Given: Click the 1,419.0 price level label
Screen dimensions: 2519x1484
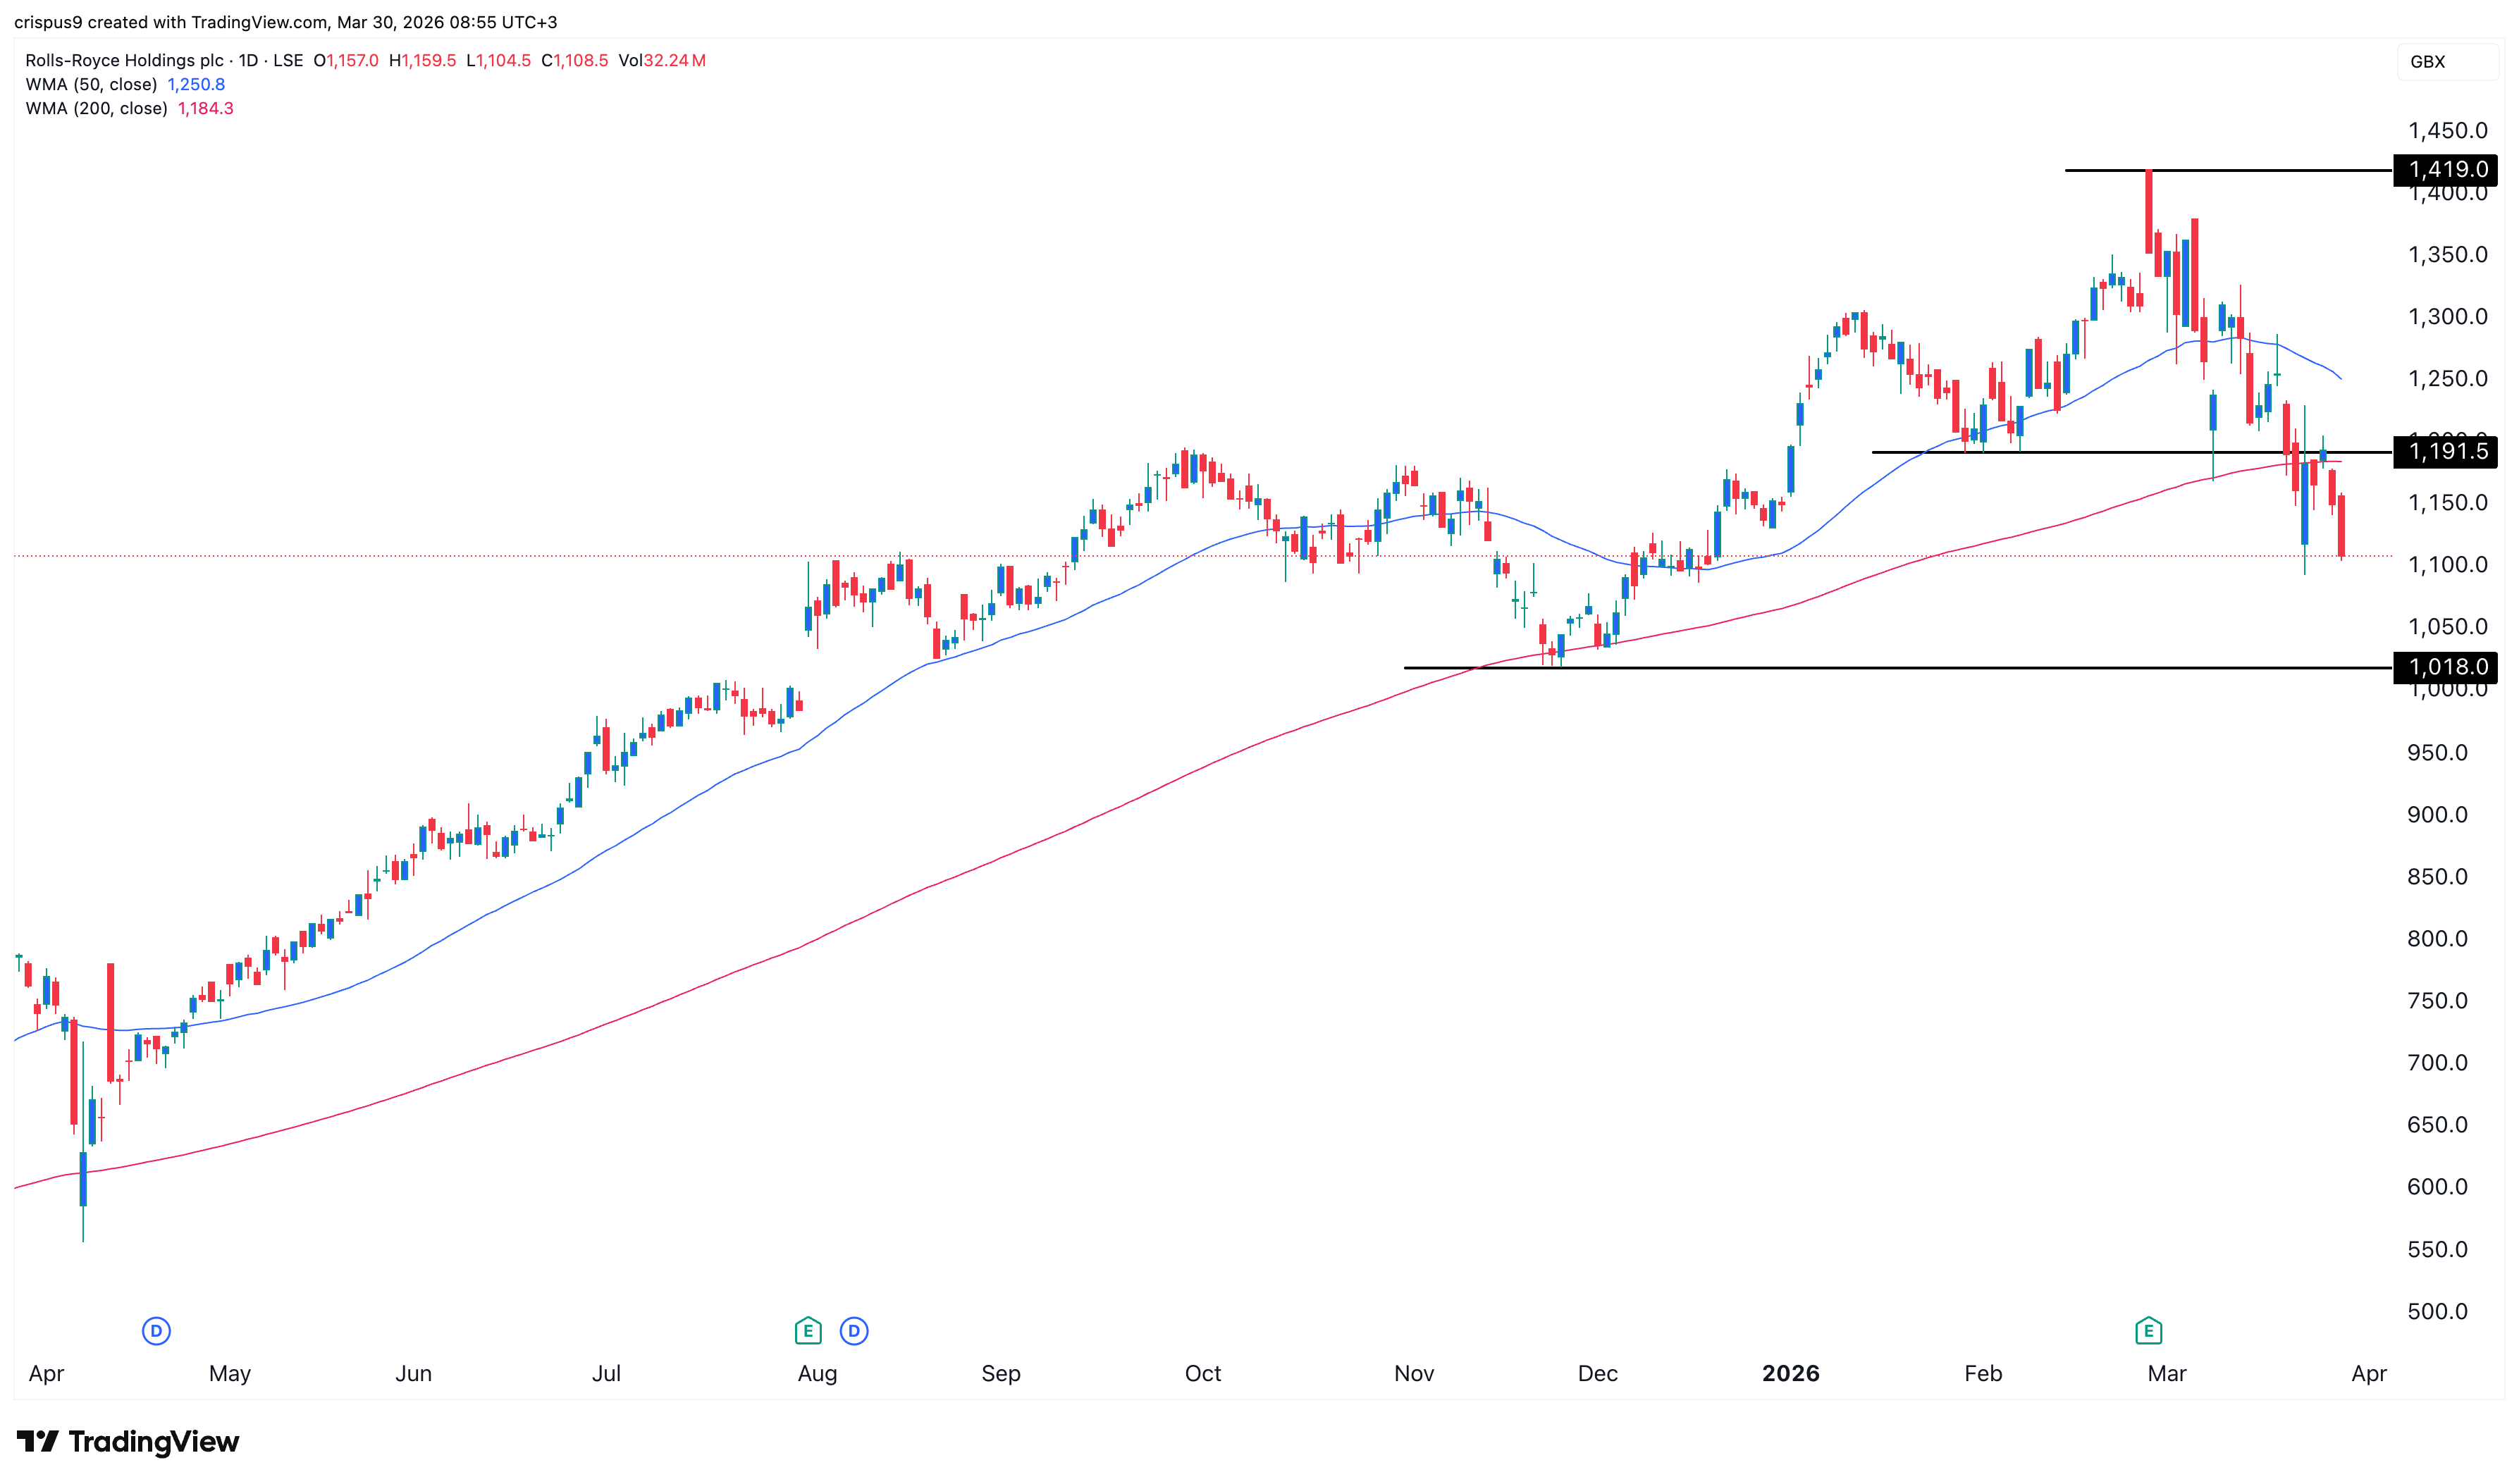Looking at the screenshot, I should point(2445,170).
